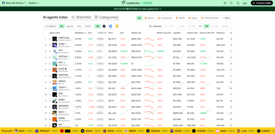Screen dimensions: 275x134
Task: Sort by Mindshare column
Action: 81,33
